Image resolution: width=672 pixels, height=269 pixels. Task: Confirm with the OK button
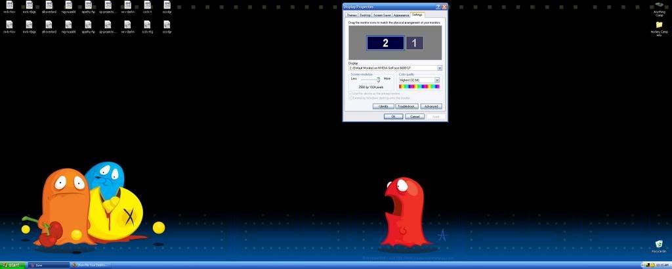point(393,117)
